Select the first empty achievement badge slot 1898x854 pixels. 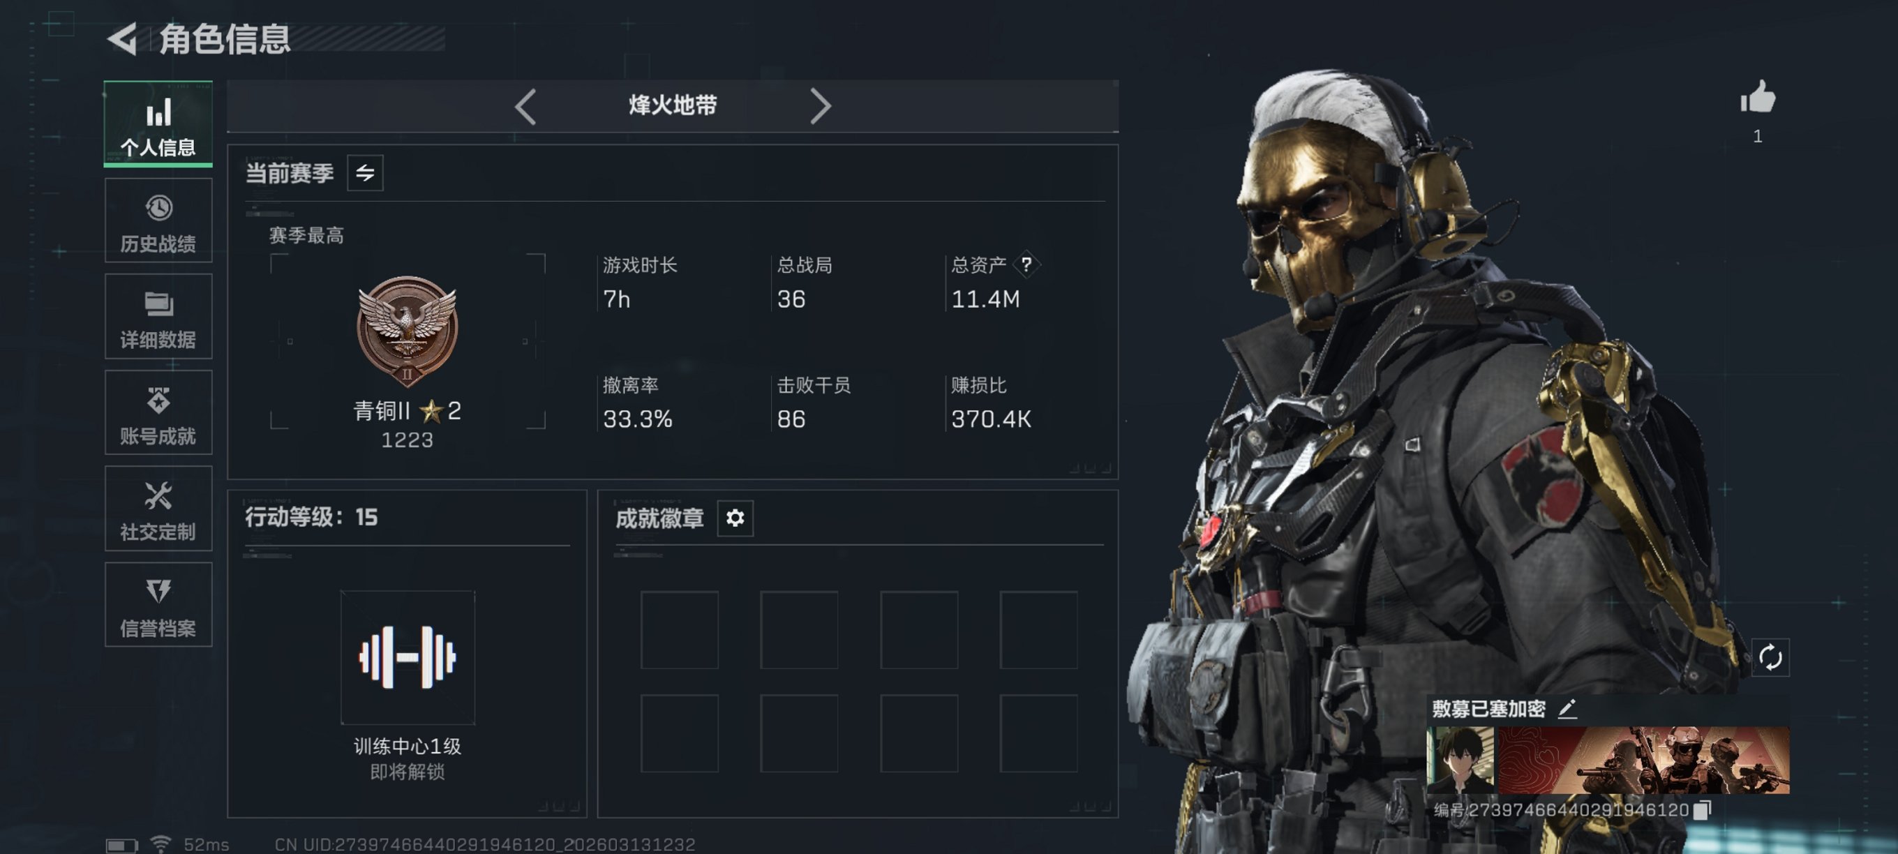(680, 630)
